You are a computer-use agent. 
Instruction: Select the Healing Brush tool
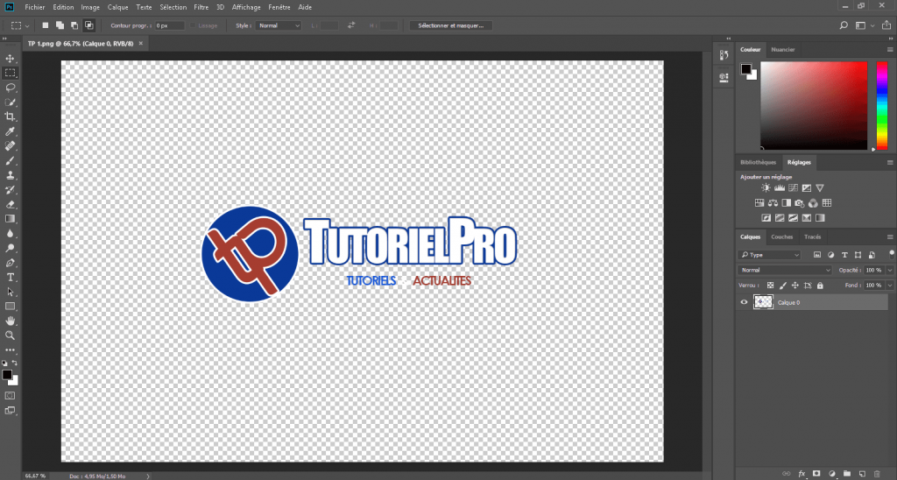(x=10, y=146)
